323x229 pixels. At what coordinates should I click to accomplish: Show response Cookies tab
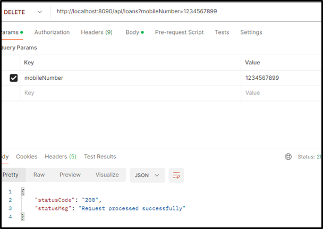27,157
